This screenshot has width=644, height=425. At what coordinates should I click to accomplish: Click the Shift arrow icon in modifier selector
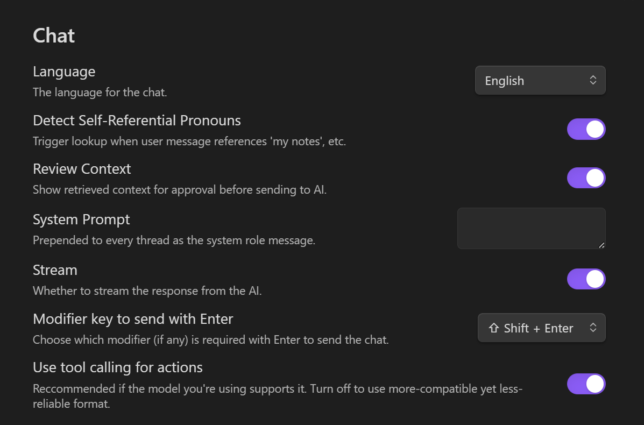click(x=493, y=328)
